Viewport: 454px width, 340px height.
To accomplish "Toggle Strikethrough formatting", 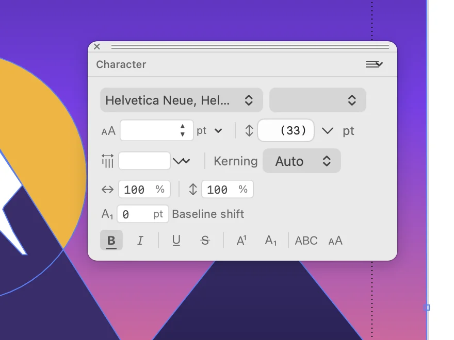I will (x=205, y=240).
